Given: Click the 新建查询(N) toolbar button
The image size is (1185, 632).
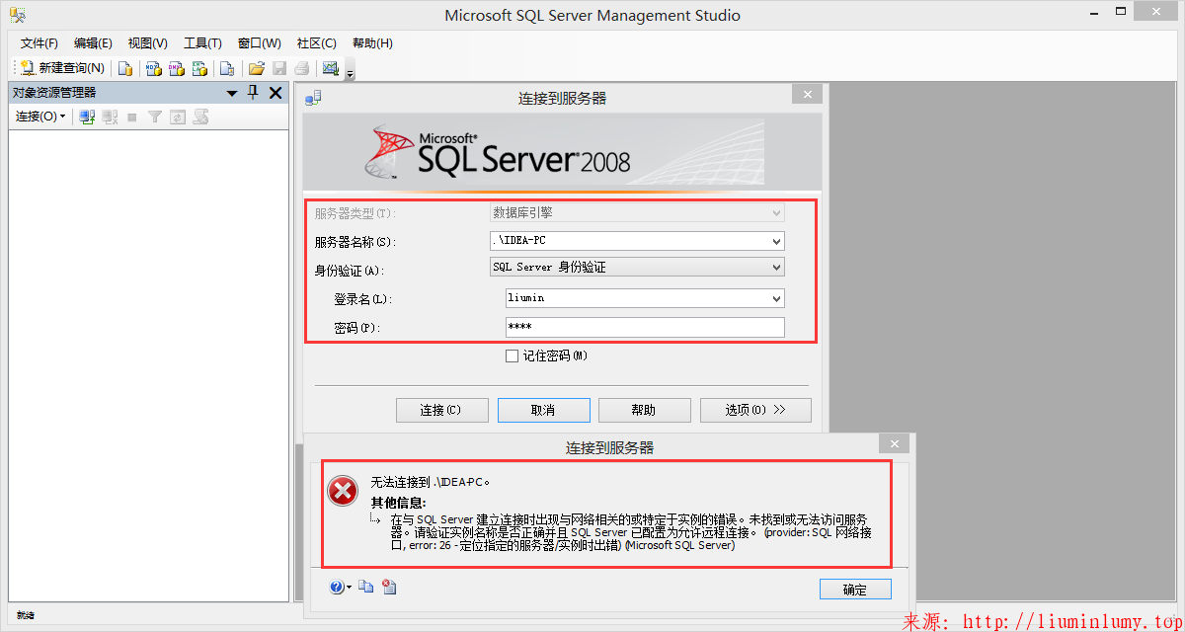Looking at the screenshot, I should tap(62, 68).
